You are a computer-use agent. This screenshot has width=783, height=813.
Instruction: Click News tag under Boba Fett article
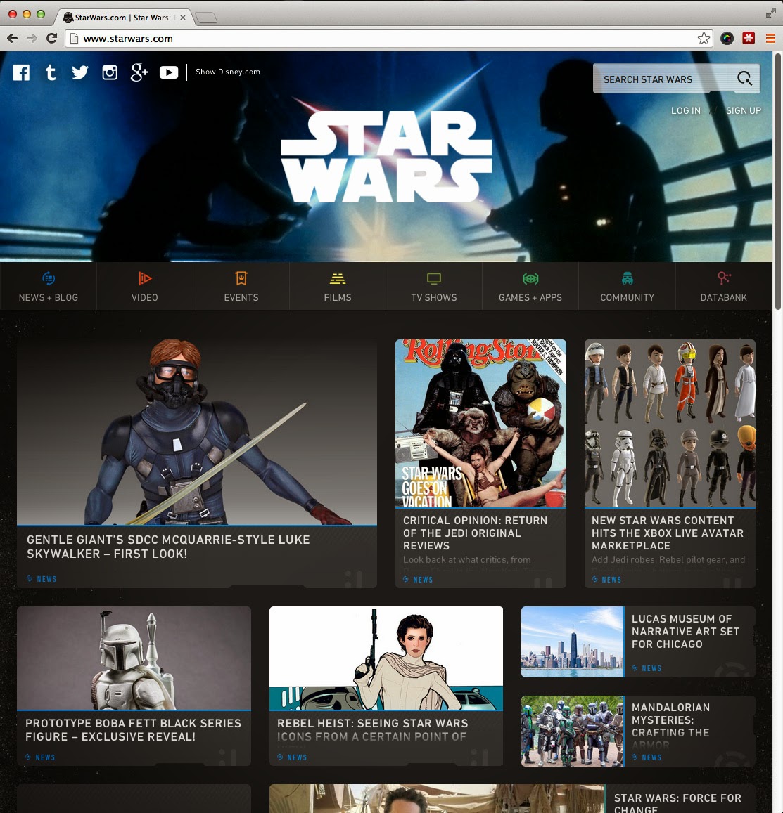click(40, 757)
